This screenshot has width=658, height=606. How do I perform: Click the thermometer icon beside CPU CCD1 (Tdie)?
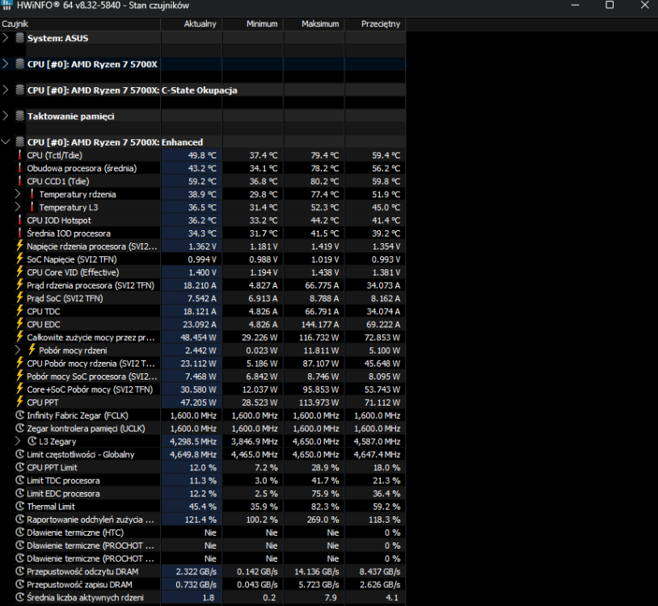pyautogui.click(x=19, y=181)
